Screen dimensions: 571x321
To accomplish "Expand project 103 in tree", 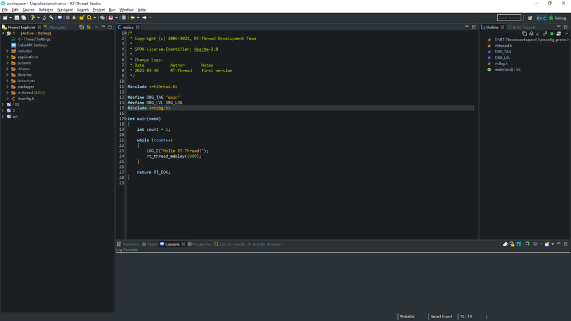I will coord(3,105).
